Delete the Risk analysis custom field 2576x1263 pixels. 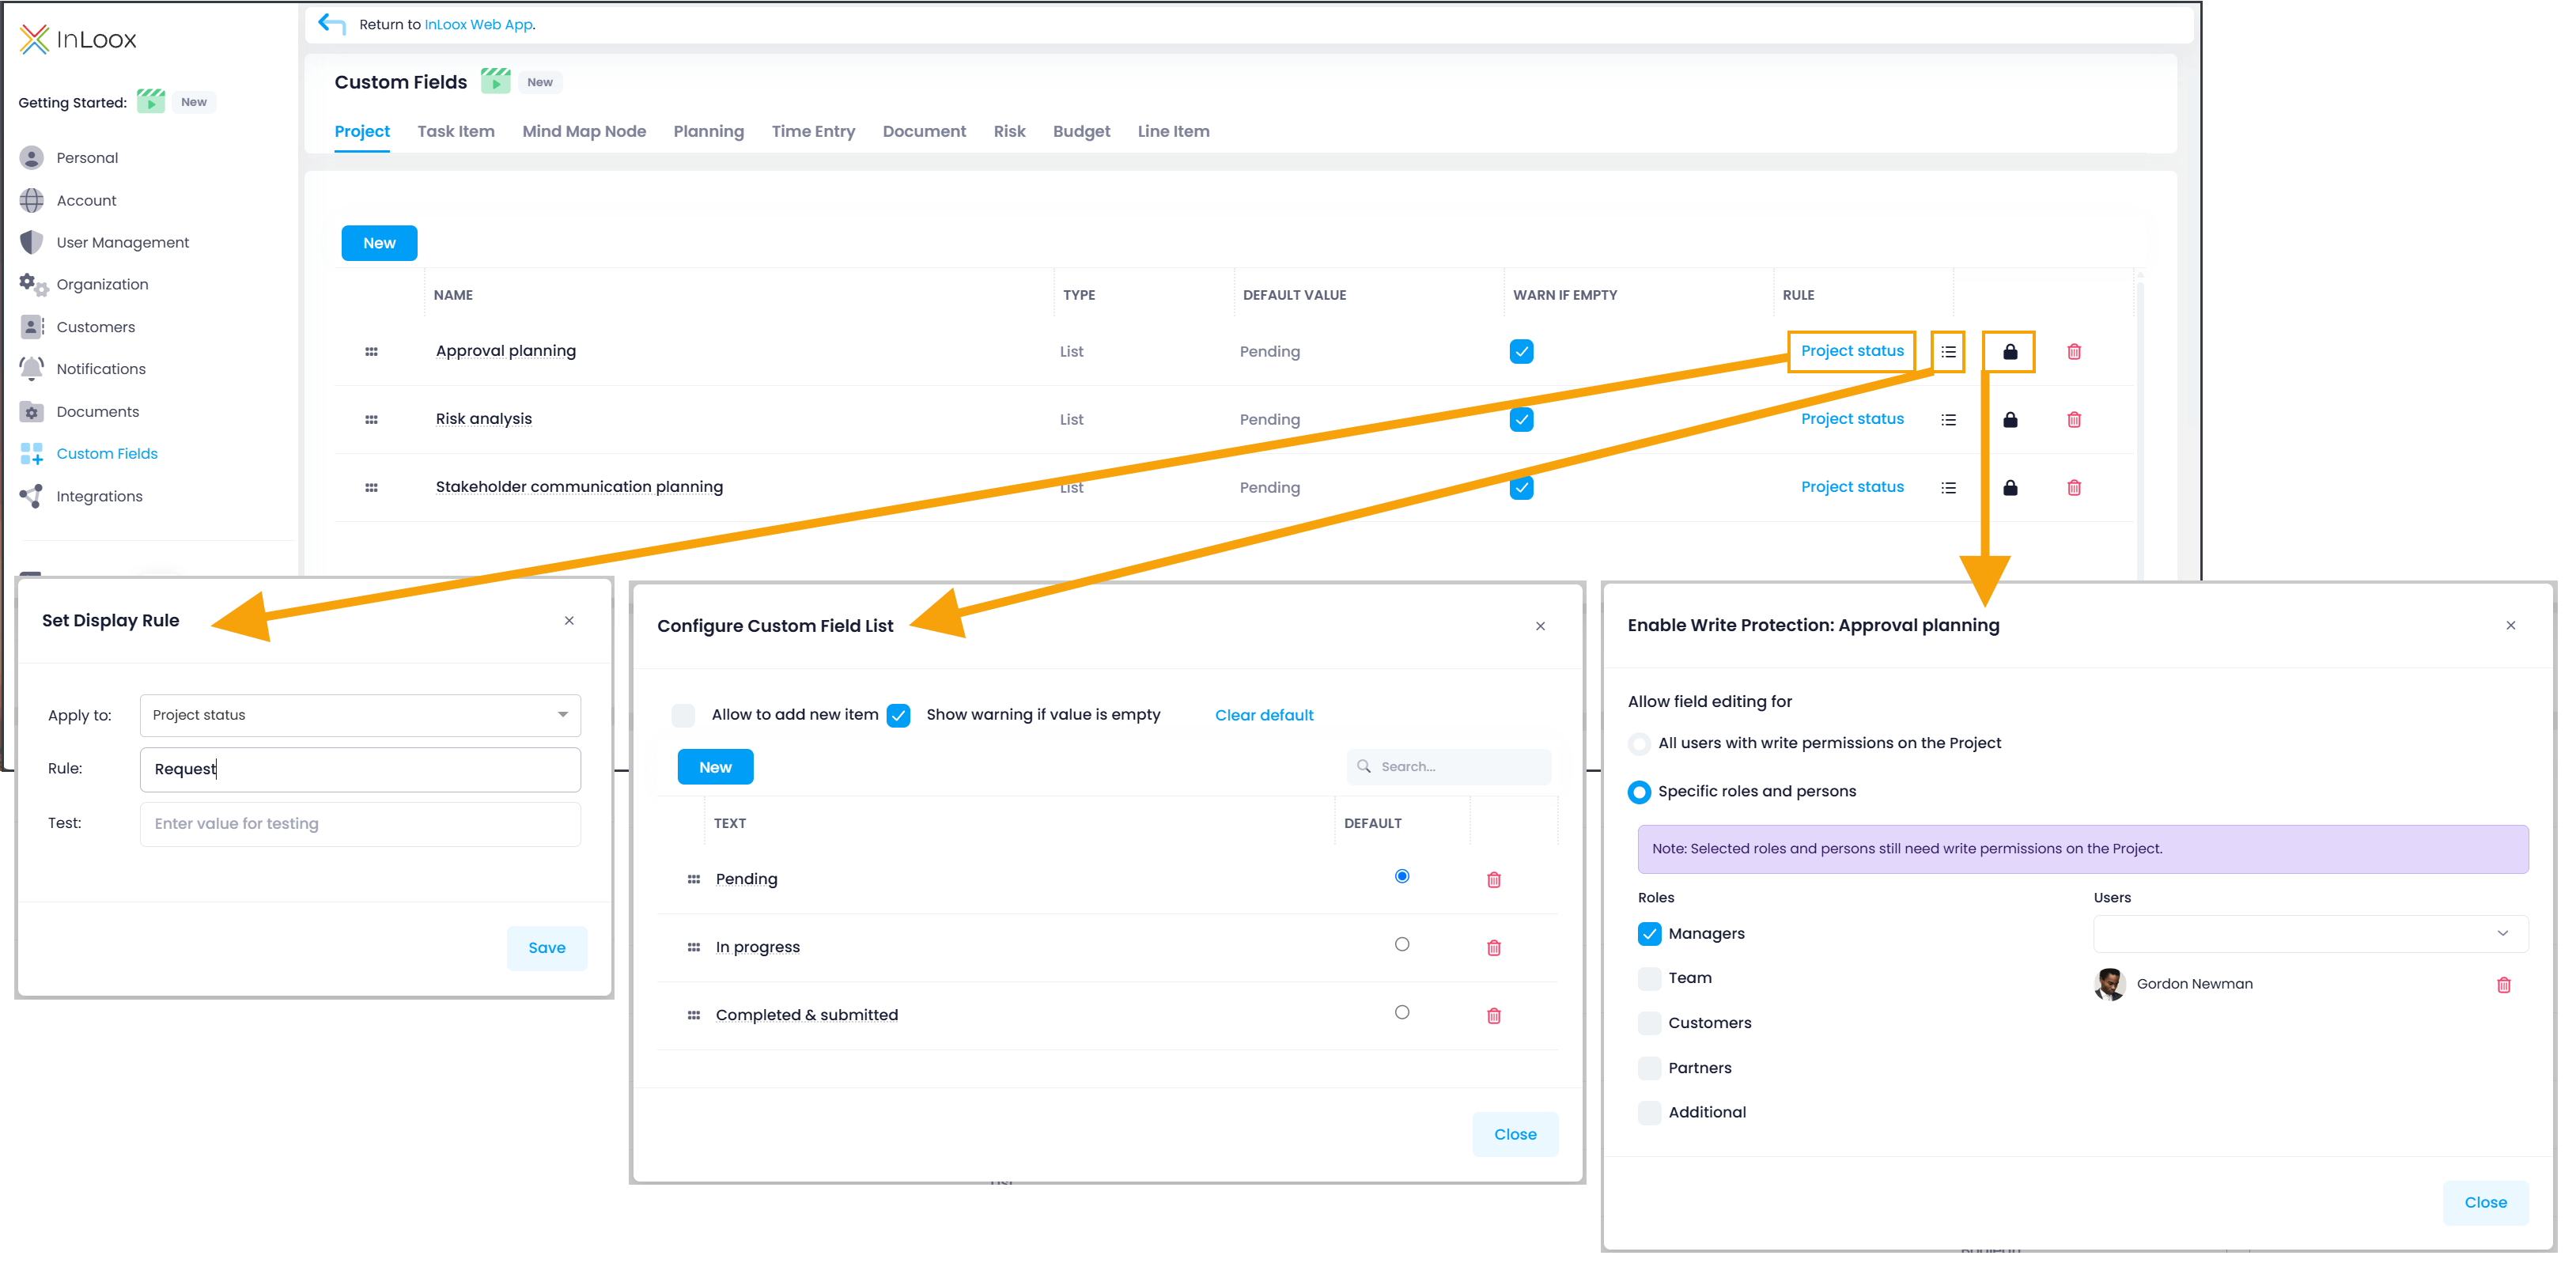[2073, 419]
